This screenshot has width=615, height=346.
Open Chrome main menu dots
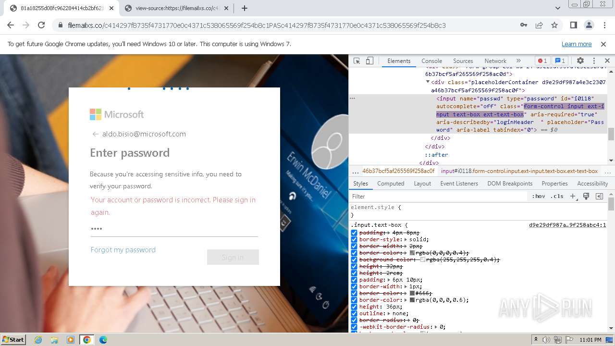[604, 25]
